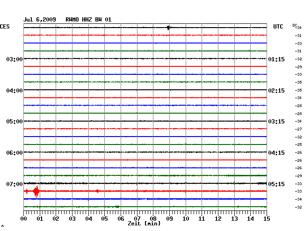The width and height of the screenshot is (304, 231).
Task: Click the UTC column header
Action: coord(278,27)
